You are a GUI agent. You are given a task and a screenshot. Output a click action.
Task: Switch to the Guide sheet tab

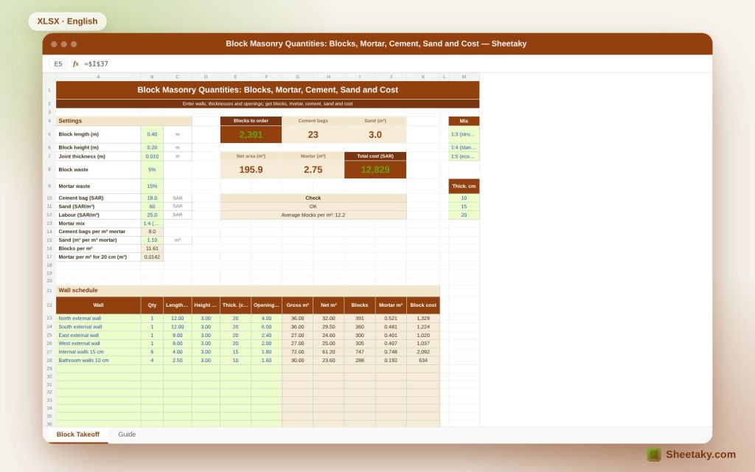coord(127,434)
